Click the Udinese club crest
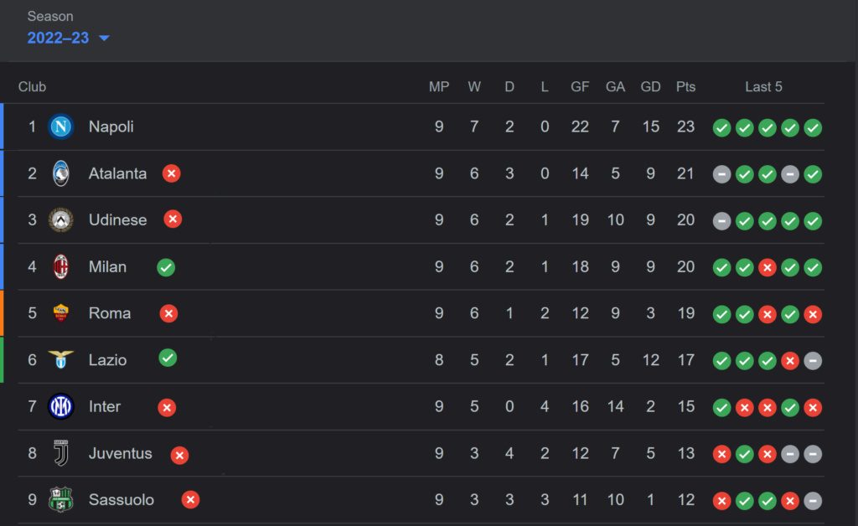 60,220
